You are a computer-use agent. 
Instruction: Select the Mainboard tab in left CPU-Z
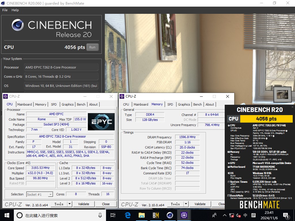pos(24,104)
